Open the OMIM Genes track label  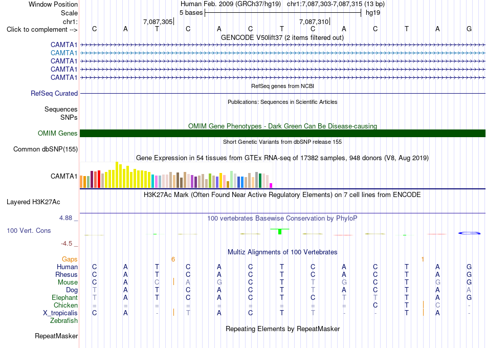point(57,134)
